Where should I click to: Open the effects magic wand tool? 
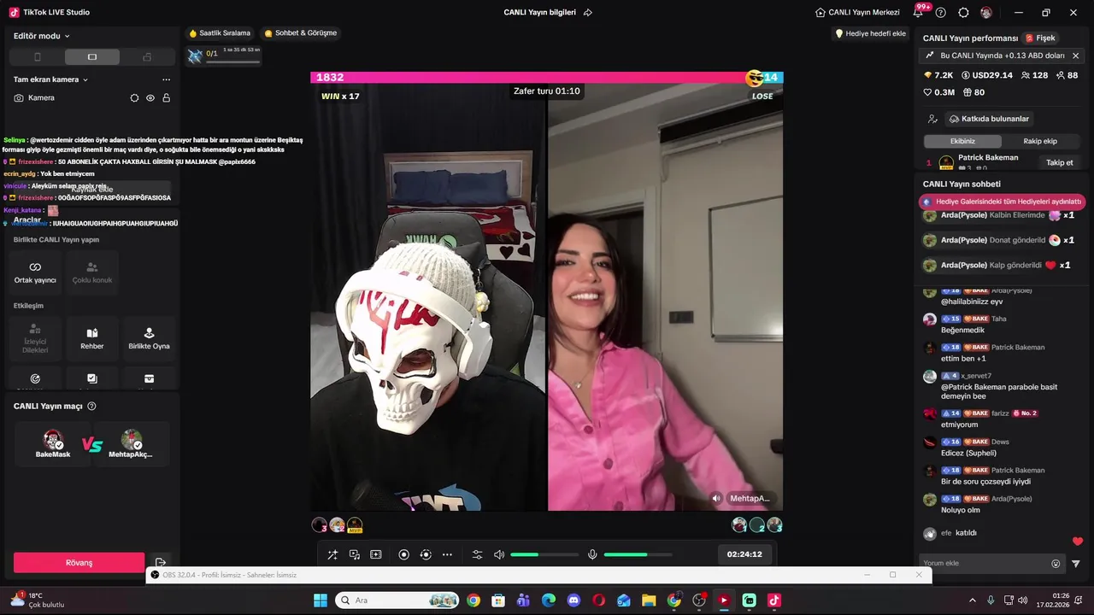tap(332, 554)
